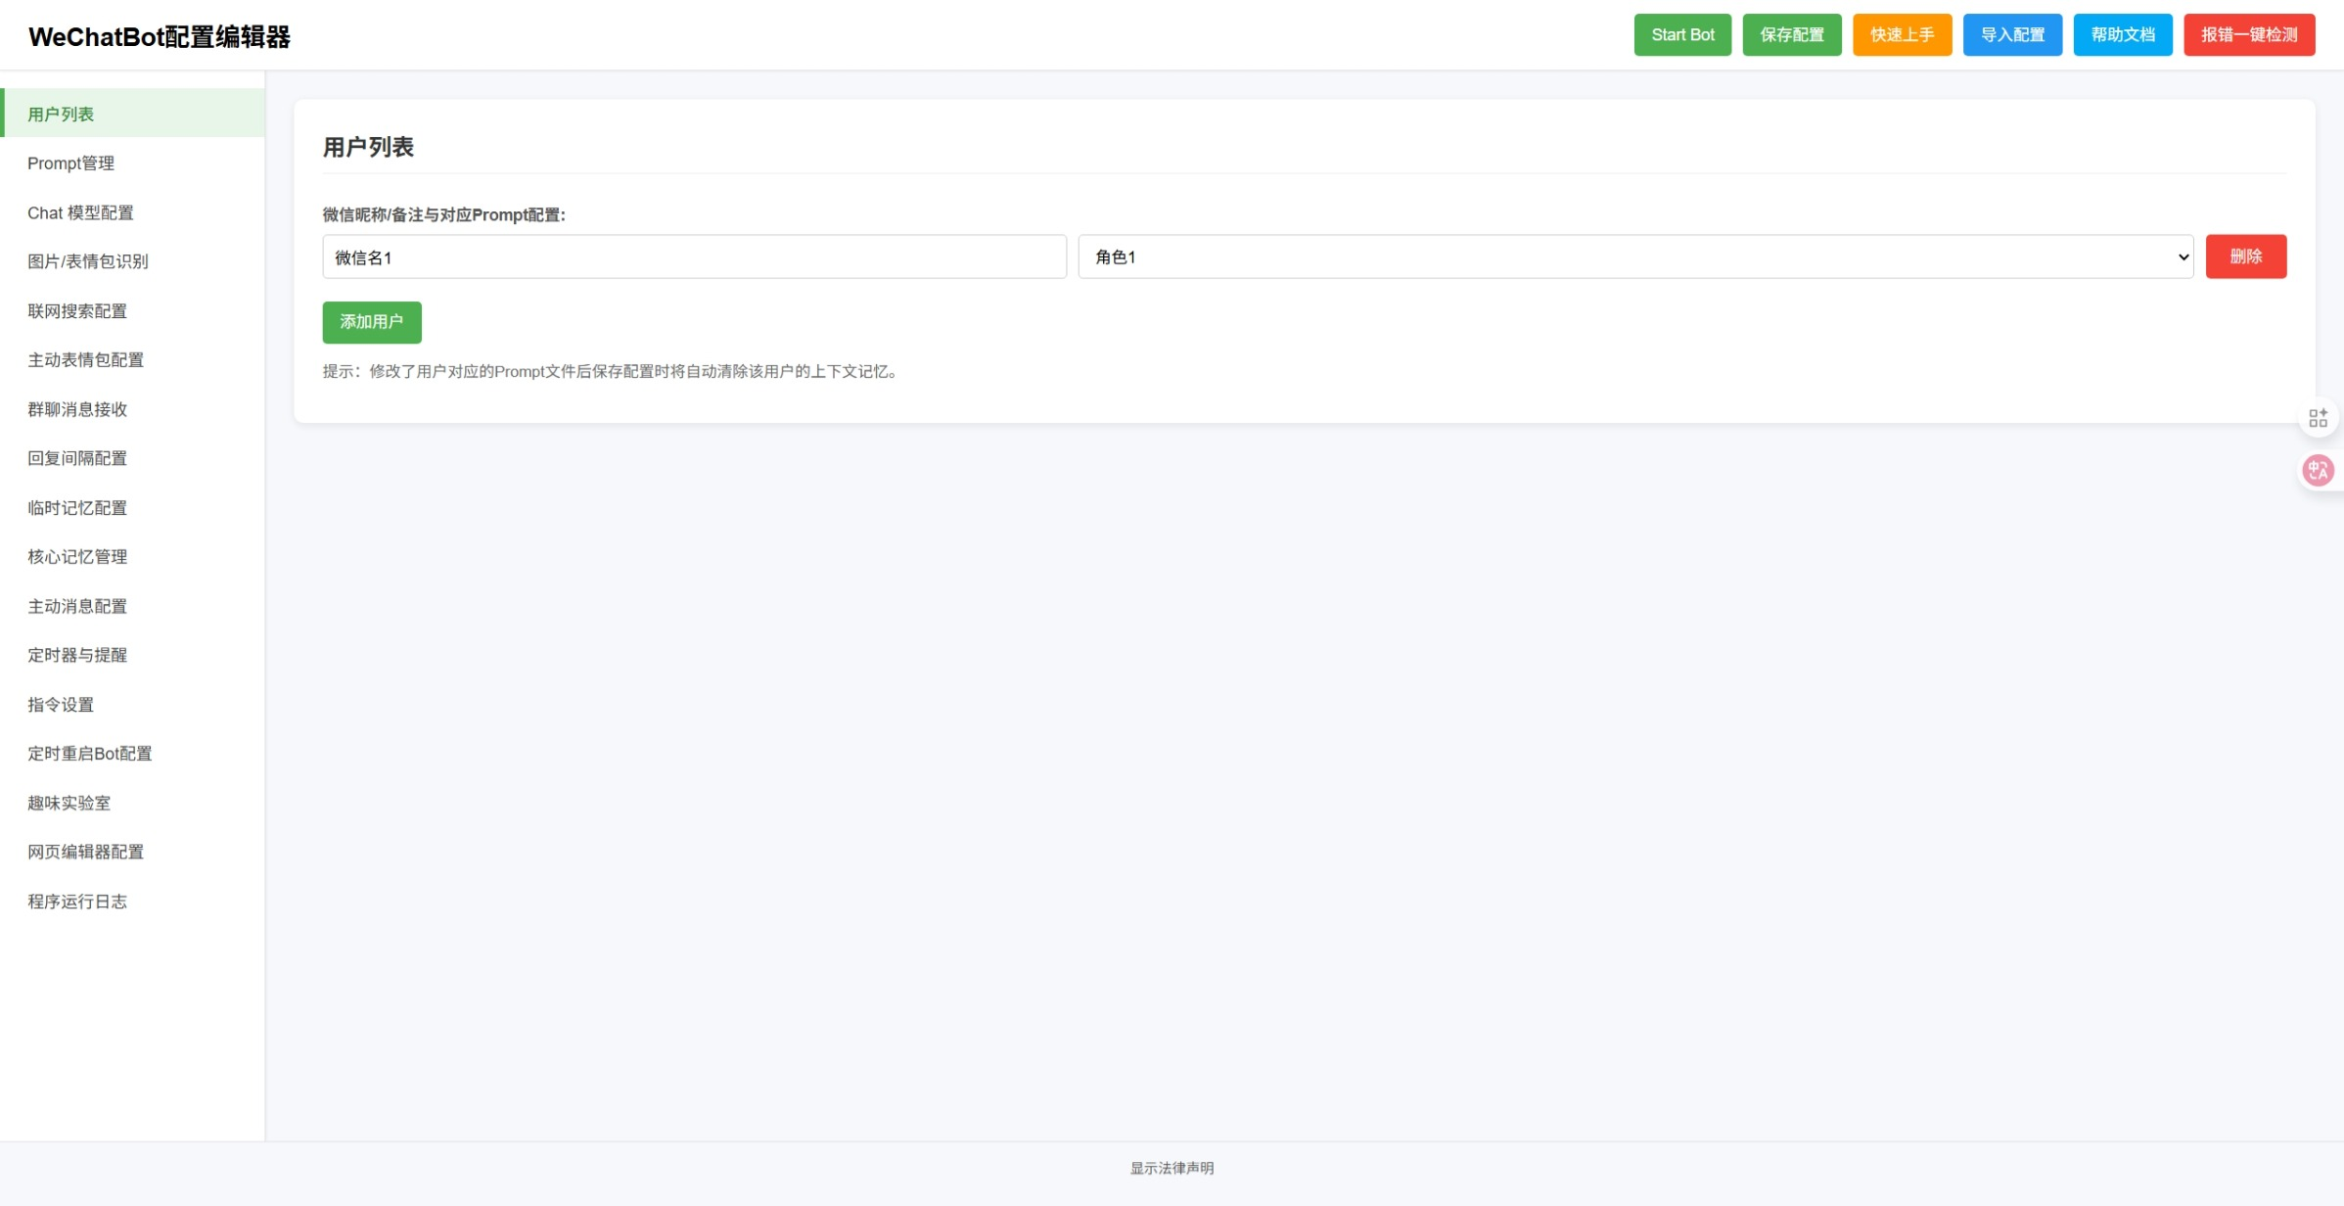
Task: Go to 临时记忆配置
Action: point(132,507)
